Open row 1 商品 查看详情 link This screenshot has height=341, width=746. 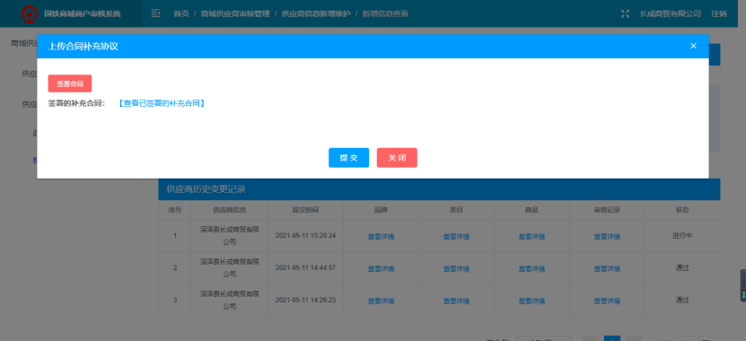(x=531, y=237)
